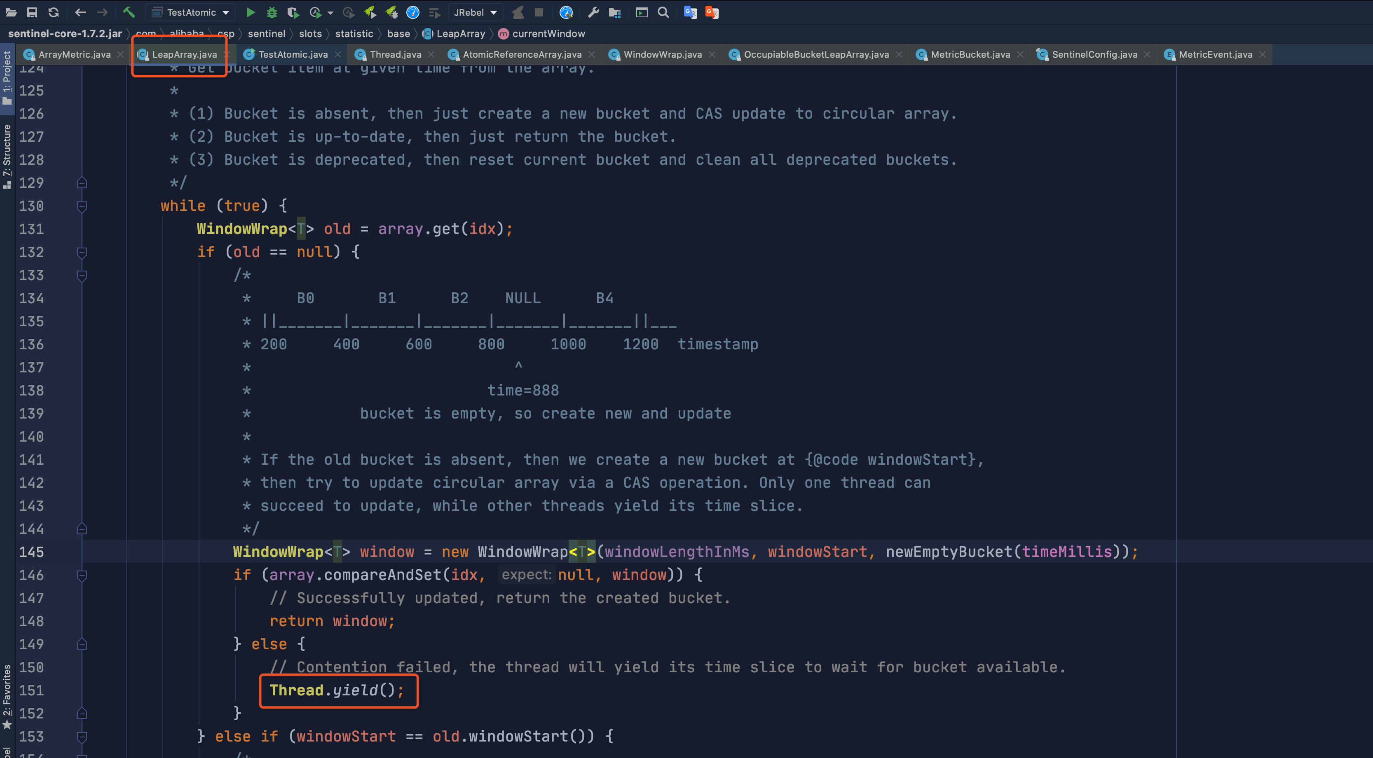Open the MetricBucket.java tab
The height and width of the screenshot is (758, 1373).
point(970,54)
